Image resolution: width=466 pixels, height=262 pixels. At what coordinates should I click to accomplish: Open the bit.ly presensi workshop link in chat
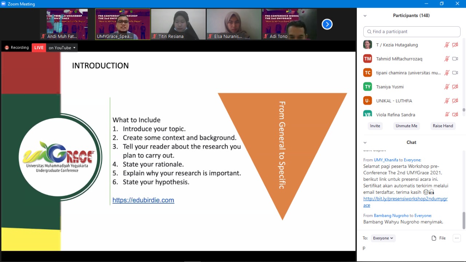pos(405,202)
